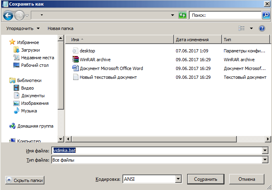Click text document file icon

point(76,77)
